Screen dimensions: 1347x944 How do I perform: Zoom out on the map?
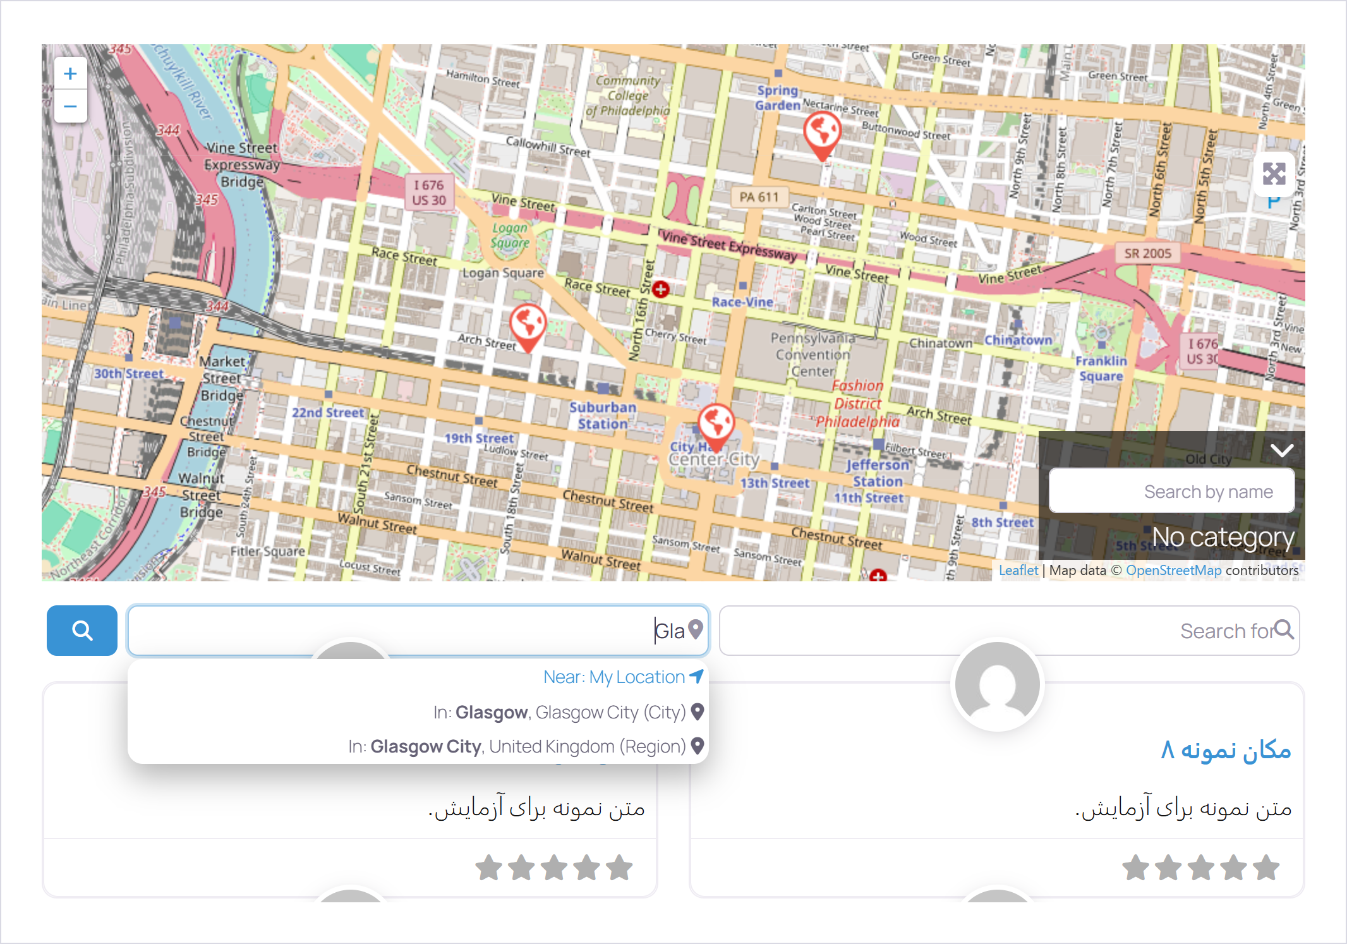[x=70, y=106]
